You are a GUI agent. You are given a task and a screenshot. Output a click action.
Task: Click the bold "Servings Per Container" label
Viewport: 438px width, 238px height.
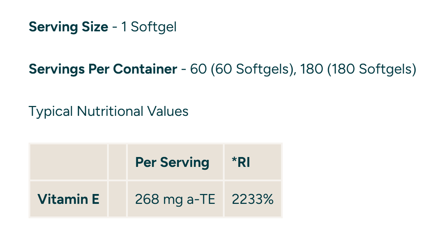pyautogui.click(x=103, y=69)
